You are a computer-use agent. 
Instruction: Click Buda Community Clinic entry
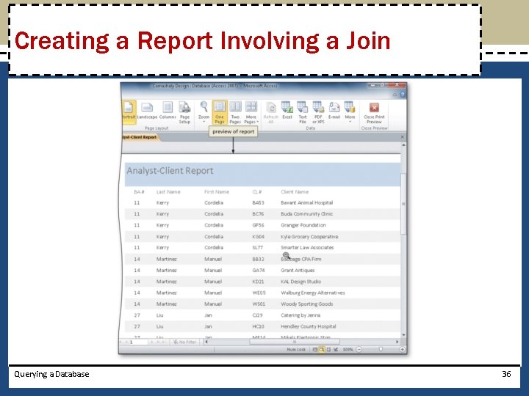point(306,214)
